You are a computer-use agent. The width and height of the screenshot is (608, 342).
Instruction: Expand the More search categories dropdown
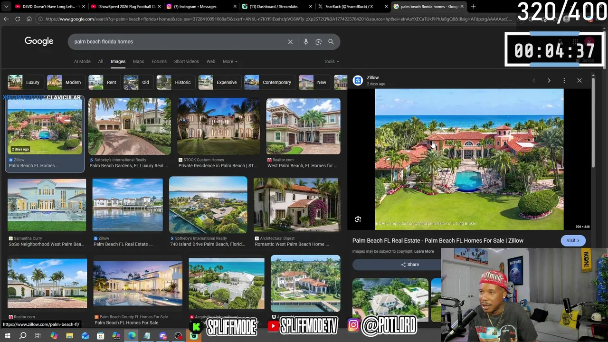(230, 61)
